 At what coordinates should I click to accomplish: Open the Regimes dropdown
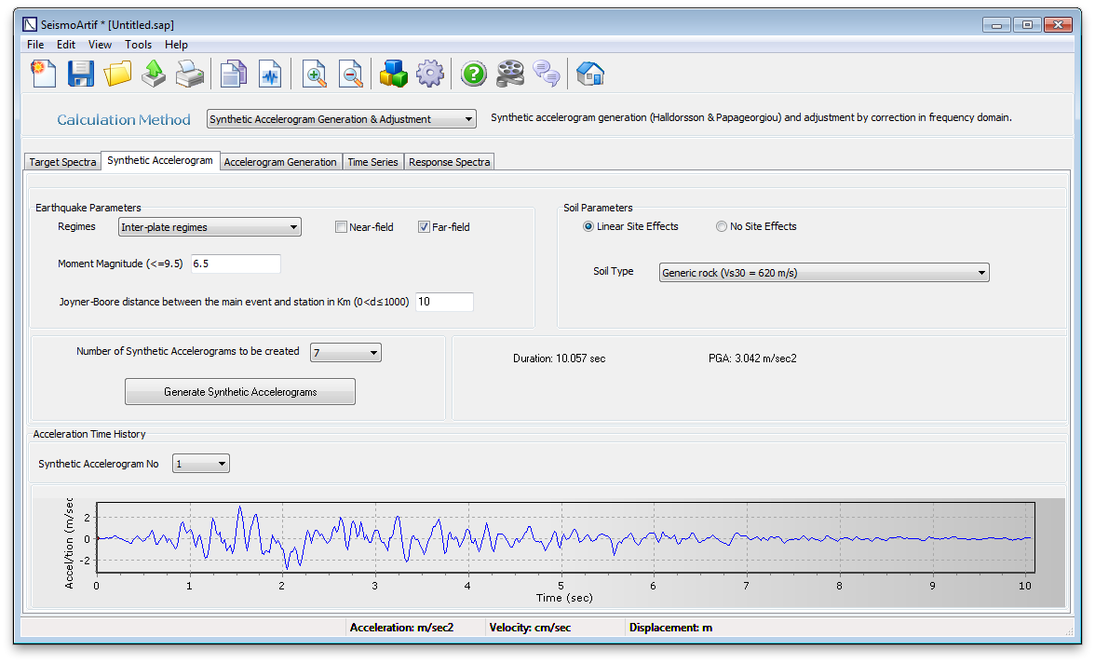point(210,227)
